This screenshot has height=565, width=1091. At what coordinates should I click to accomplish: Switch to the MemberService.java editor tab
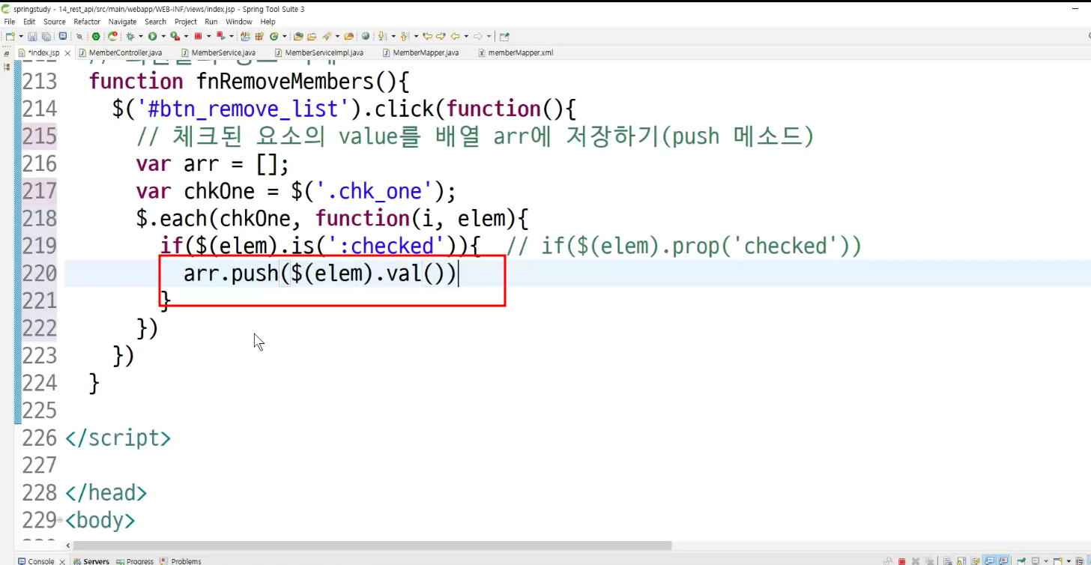[x=218, y=52]
